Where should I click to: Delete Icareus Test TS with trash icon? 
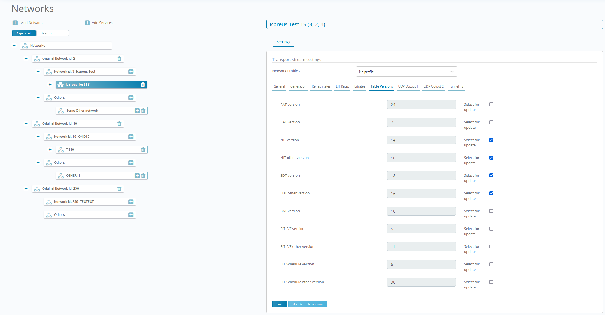[143, 85]
